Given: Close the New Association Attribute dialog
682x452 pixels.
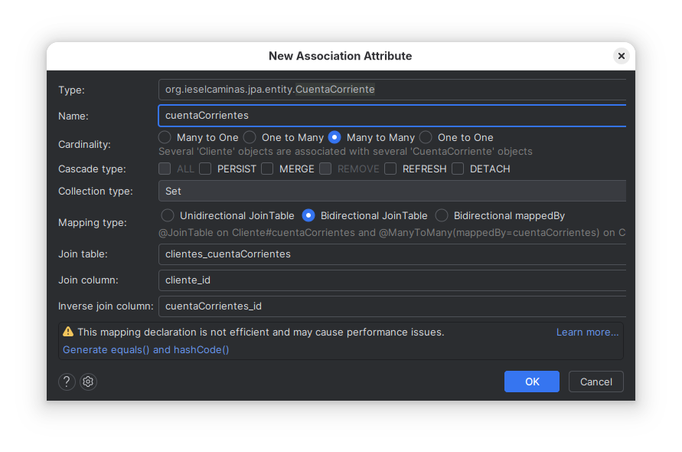Looking at the screenshot, I should [x=621, y=56].
